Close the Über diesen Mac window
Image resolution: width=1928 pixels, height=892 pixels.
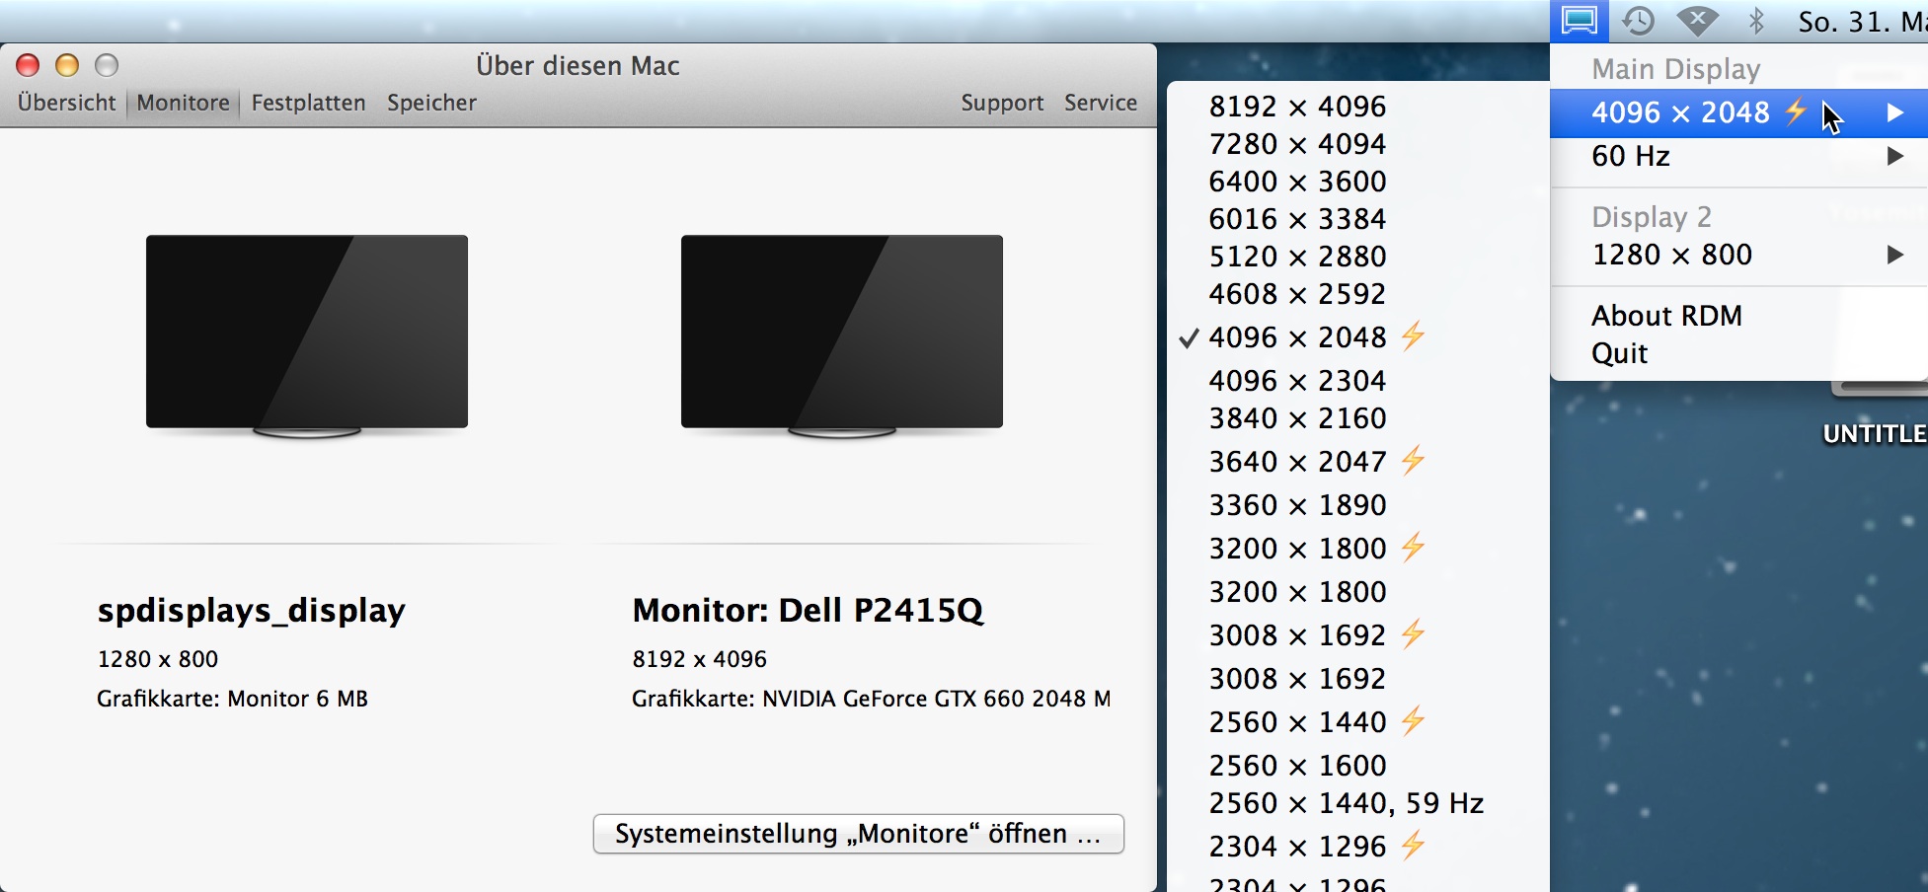point(28,65)
